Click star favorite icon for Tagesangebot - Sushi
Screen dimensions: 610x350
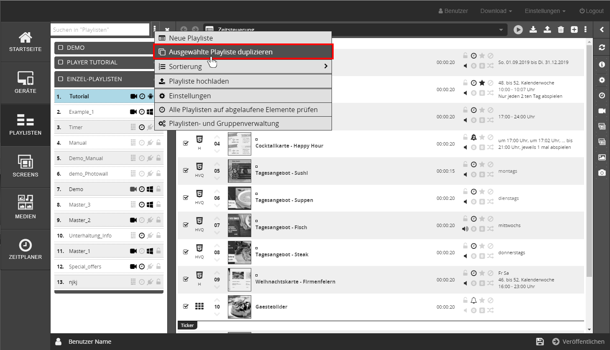482,164
